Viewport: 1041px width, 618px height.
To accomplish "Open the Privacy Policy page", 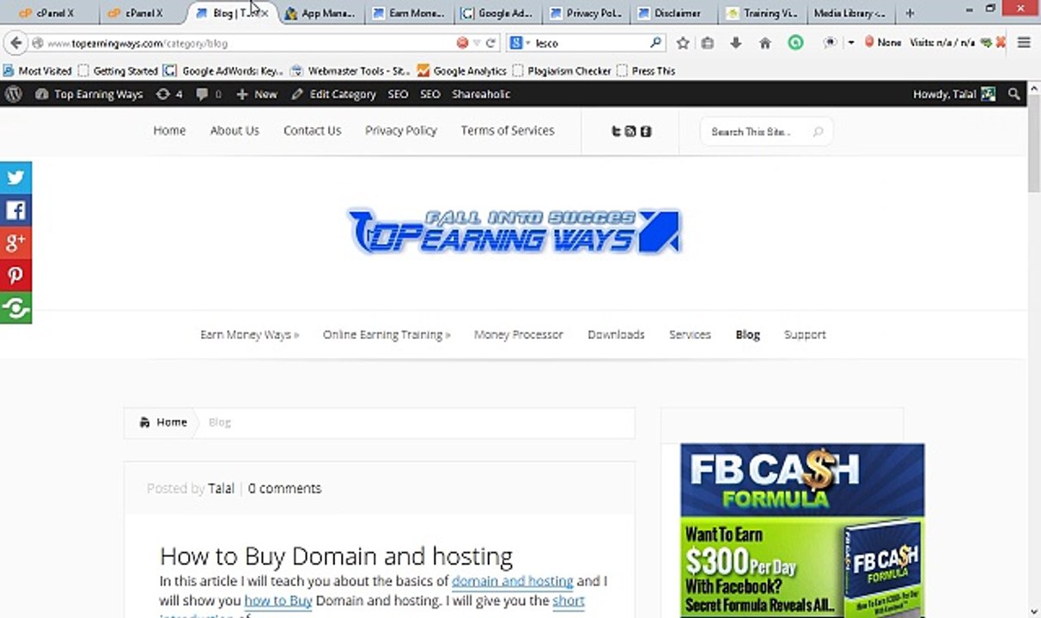I will pos(400,130).
